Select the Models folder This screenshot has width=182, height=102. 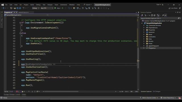151,41
